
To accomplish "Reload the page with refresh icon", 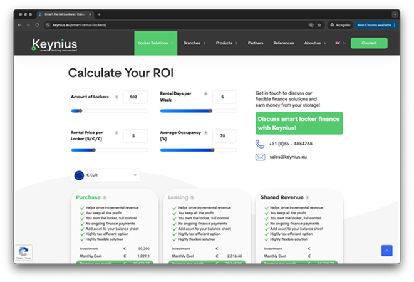I will (x=37, y=25).
